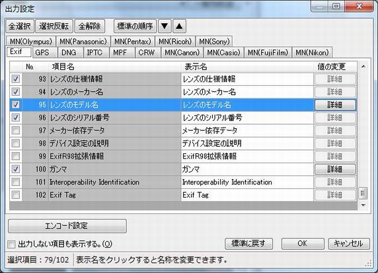Click 標準に戻す to restore defaults
Image resolution: width=378 pixels, height=273 pixels.
[x=248, y=244]
